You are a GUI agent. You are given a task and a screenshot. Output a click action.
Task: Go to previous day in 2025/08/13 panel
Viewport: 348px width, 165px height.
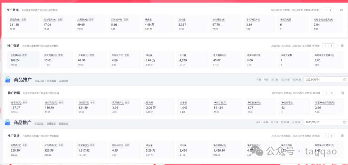(x=326, y=46)
